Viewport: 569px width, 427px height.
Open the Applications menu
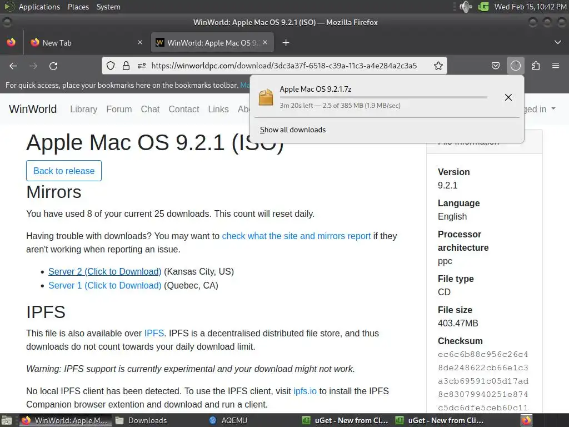point(39,7)
